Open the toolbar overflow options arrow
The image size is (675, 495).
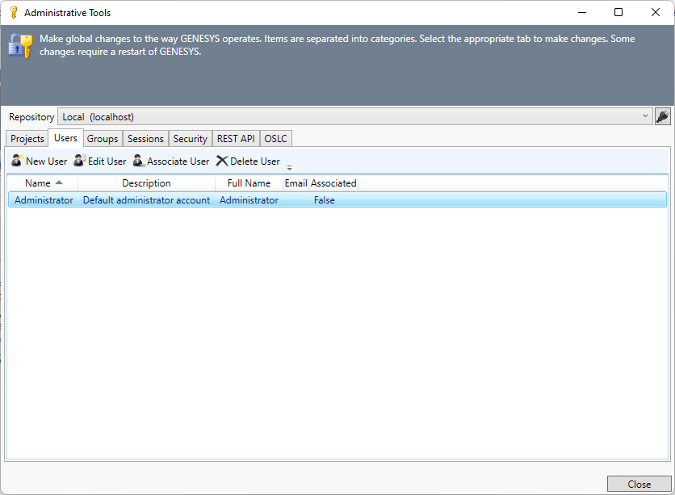tap(290, 167)
